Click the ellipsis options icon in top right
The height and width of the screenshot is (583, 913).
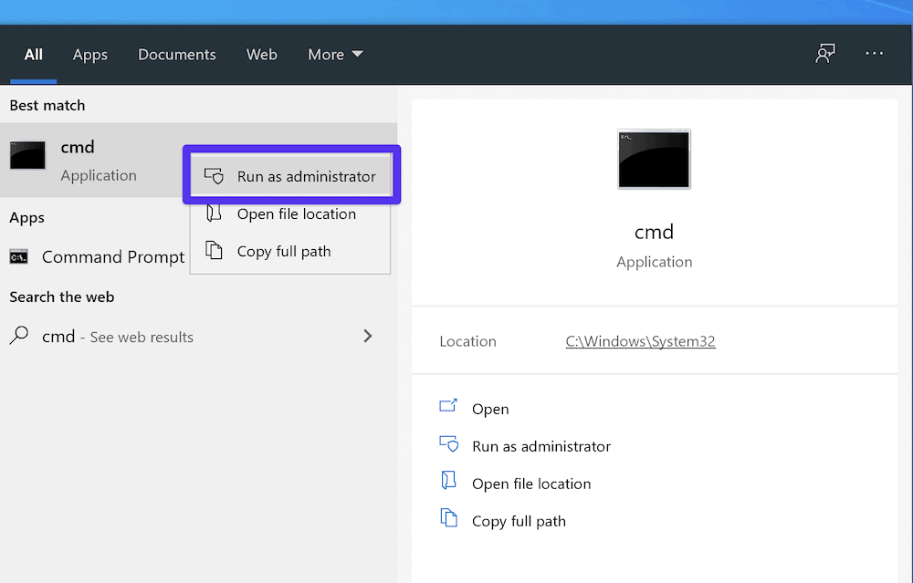click(x=874, y=54)
